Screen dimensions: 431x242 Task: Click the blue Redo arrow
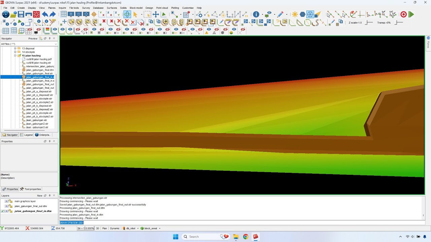tap(53, 14)
